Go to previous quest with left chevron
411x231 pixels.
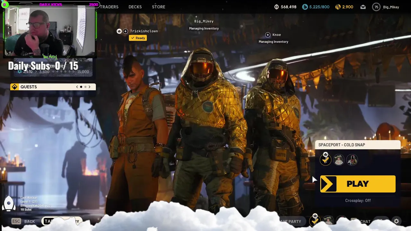point(77,87)
